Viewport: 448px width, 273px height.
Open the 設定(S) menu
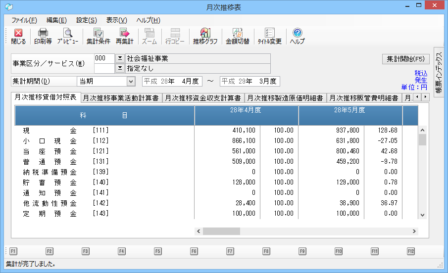(x=87, y=20)
